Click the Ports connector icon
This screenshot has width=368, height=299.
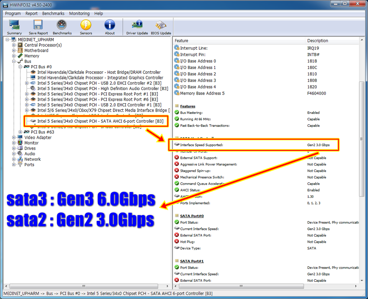(20, 164)
